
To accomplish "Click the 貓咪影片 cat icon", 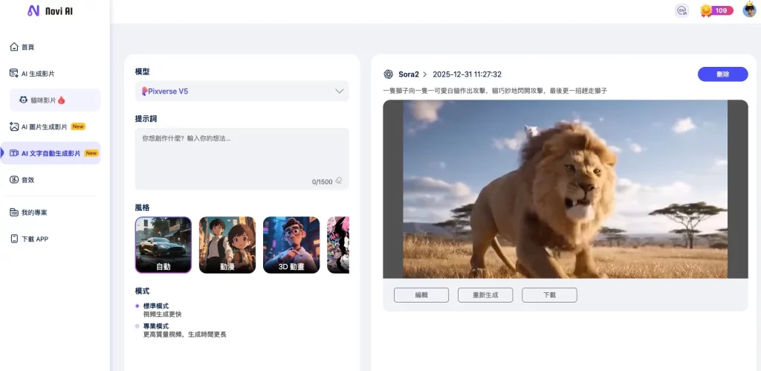I will click(23, 100).
